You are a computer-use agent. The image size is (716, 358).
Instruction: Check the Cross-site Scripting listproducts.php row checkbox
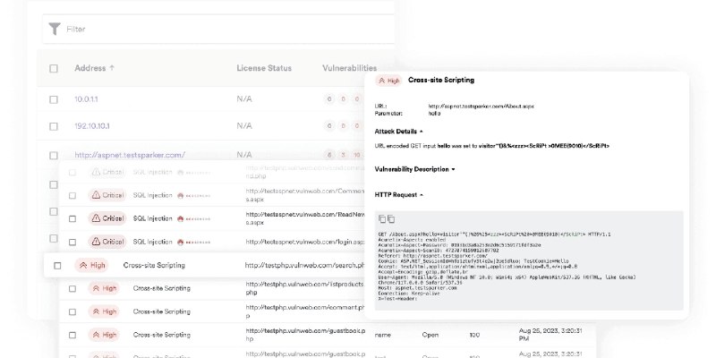point(72,288)
